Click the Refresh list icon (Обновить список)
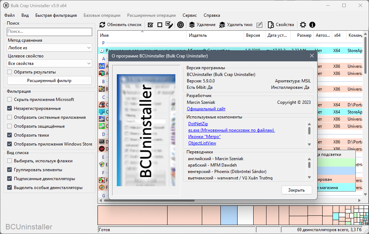 [102, 25]
